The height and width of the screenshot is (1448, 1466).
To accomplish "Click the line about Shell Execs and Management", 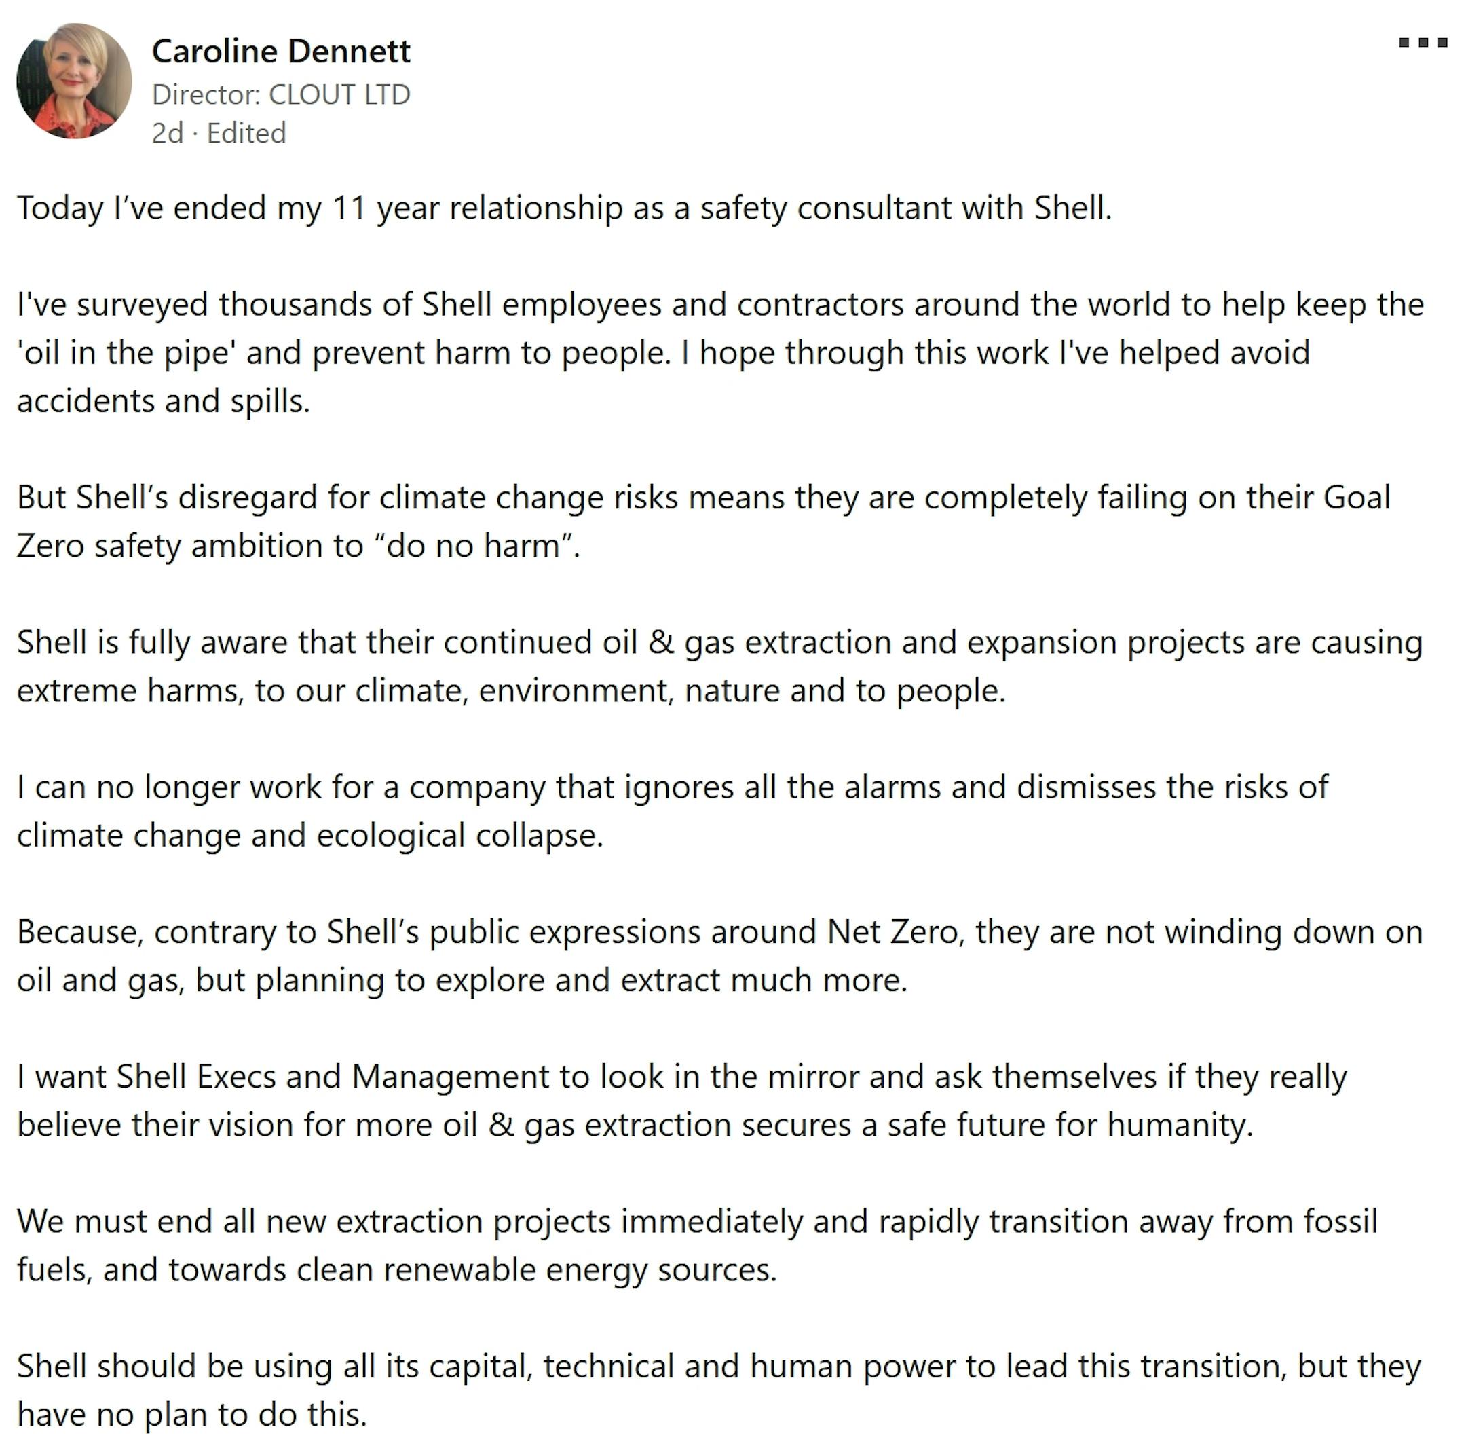I will pyautogui.click(x=681, y=1077).
